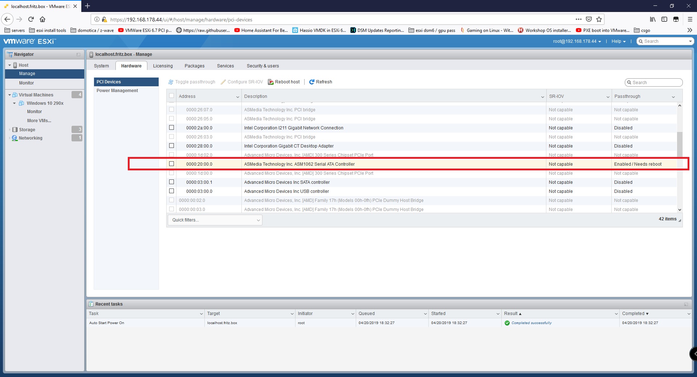The width and height of the screenshot is (697, 377).
Task: Open page actions three-dot menu in address bar
Action: [x=579, y=19]
